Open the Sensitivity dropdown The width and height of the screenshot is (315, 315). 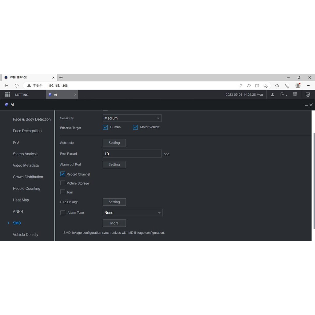[x=132, y=118]
